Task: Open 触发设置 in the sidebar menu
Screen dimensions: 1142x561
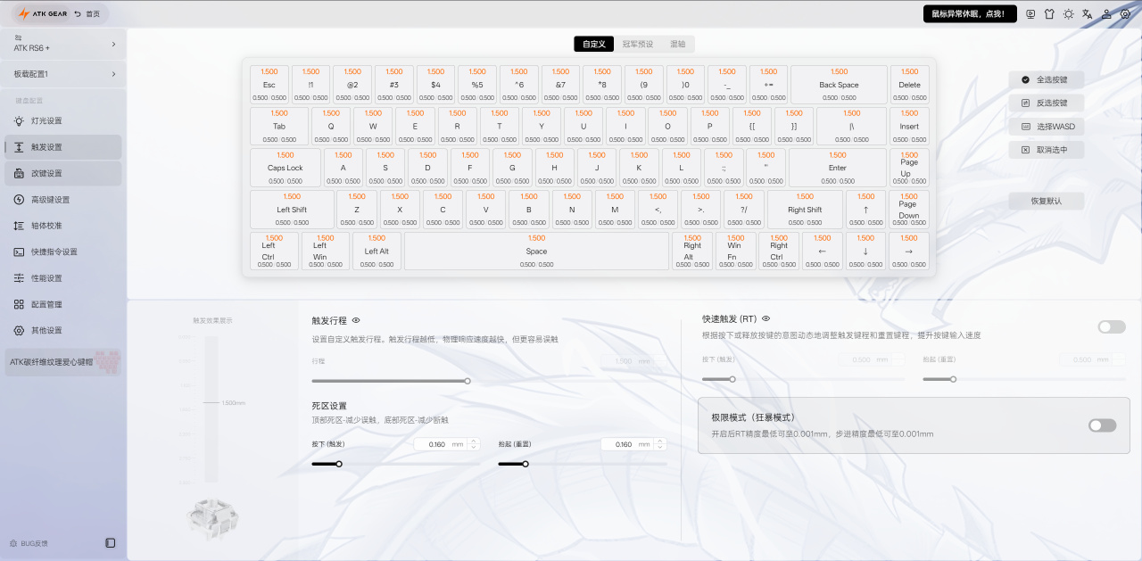Action: (x=63, y=147)
